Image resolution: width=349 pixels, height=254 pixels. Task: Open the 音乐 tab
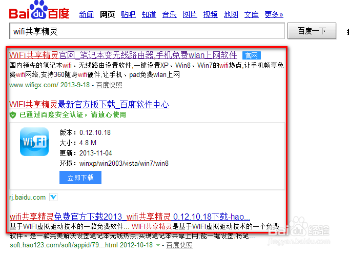(170, 14)
